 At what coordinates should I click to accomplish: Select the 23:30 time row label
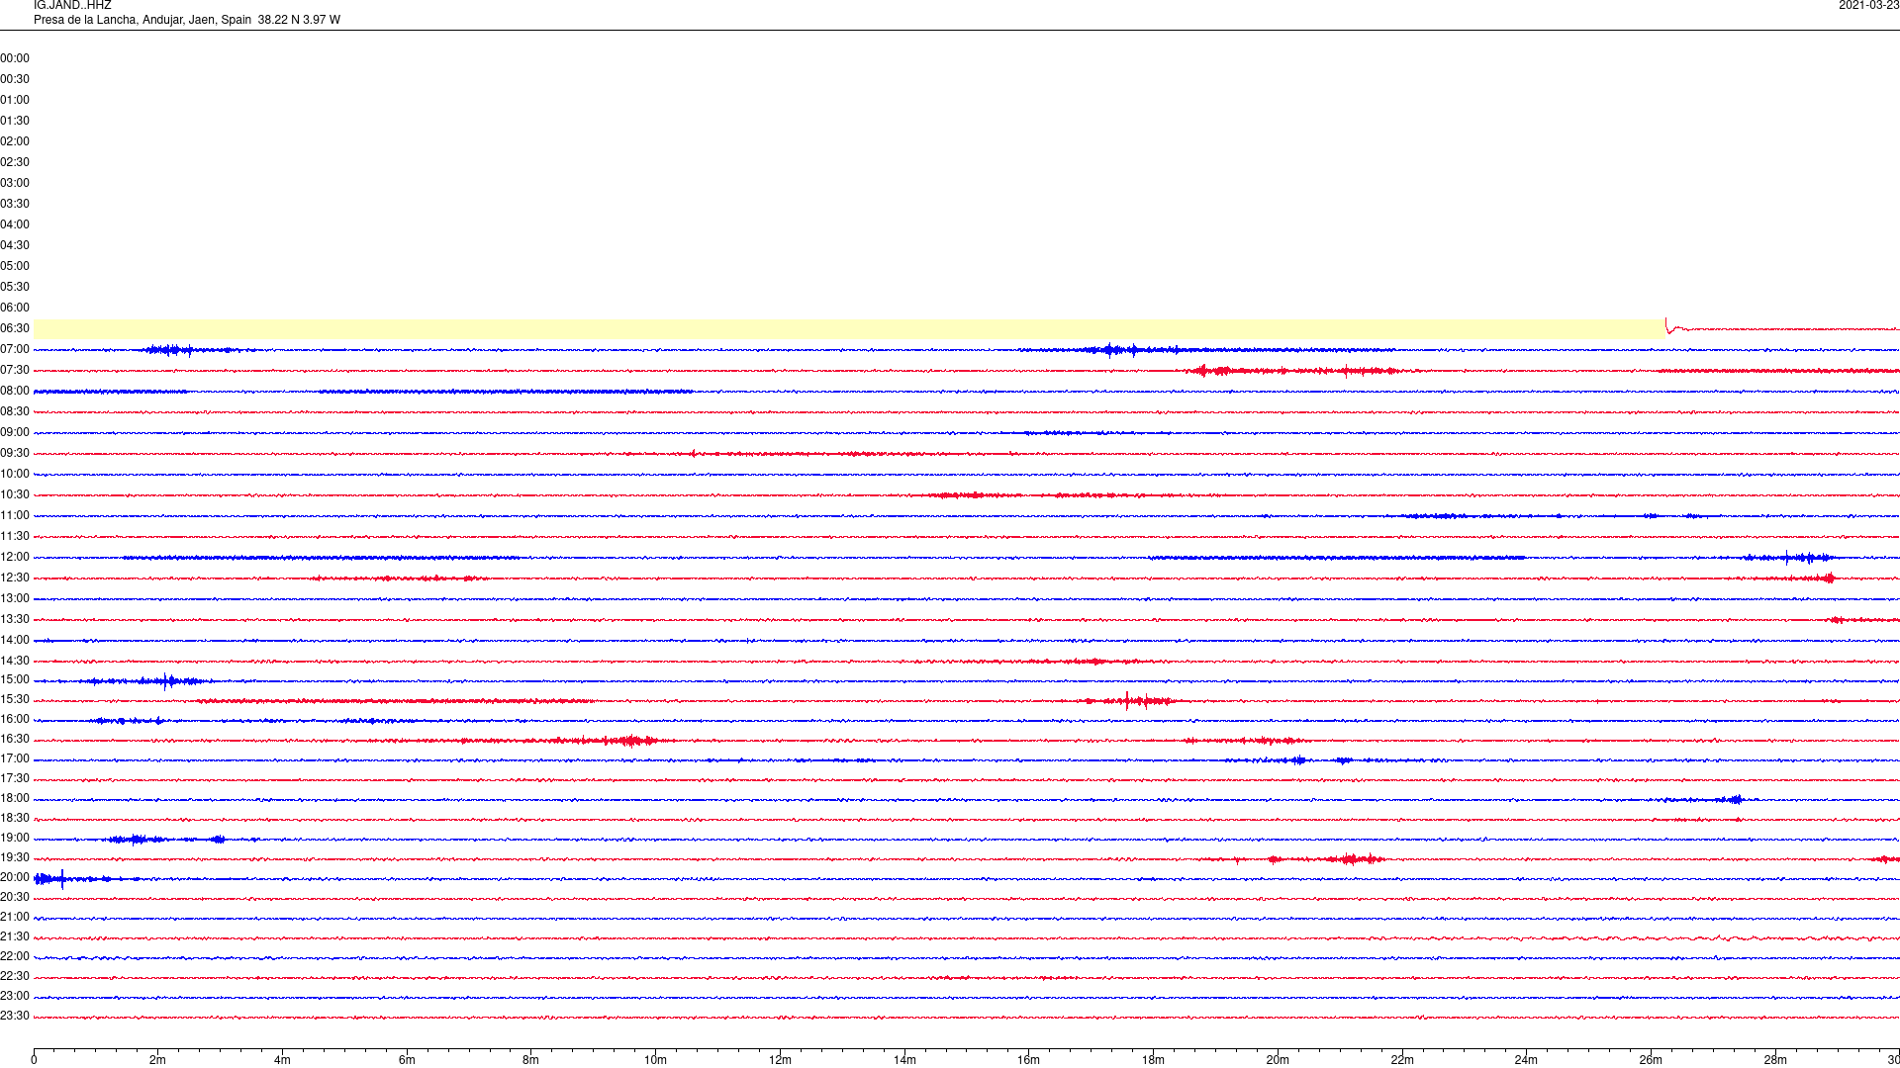tap(15, 1016)
